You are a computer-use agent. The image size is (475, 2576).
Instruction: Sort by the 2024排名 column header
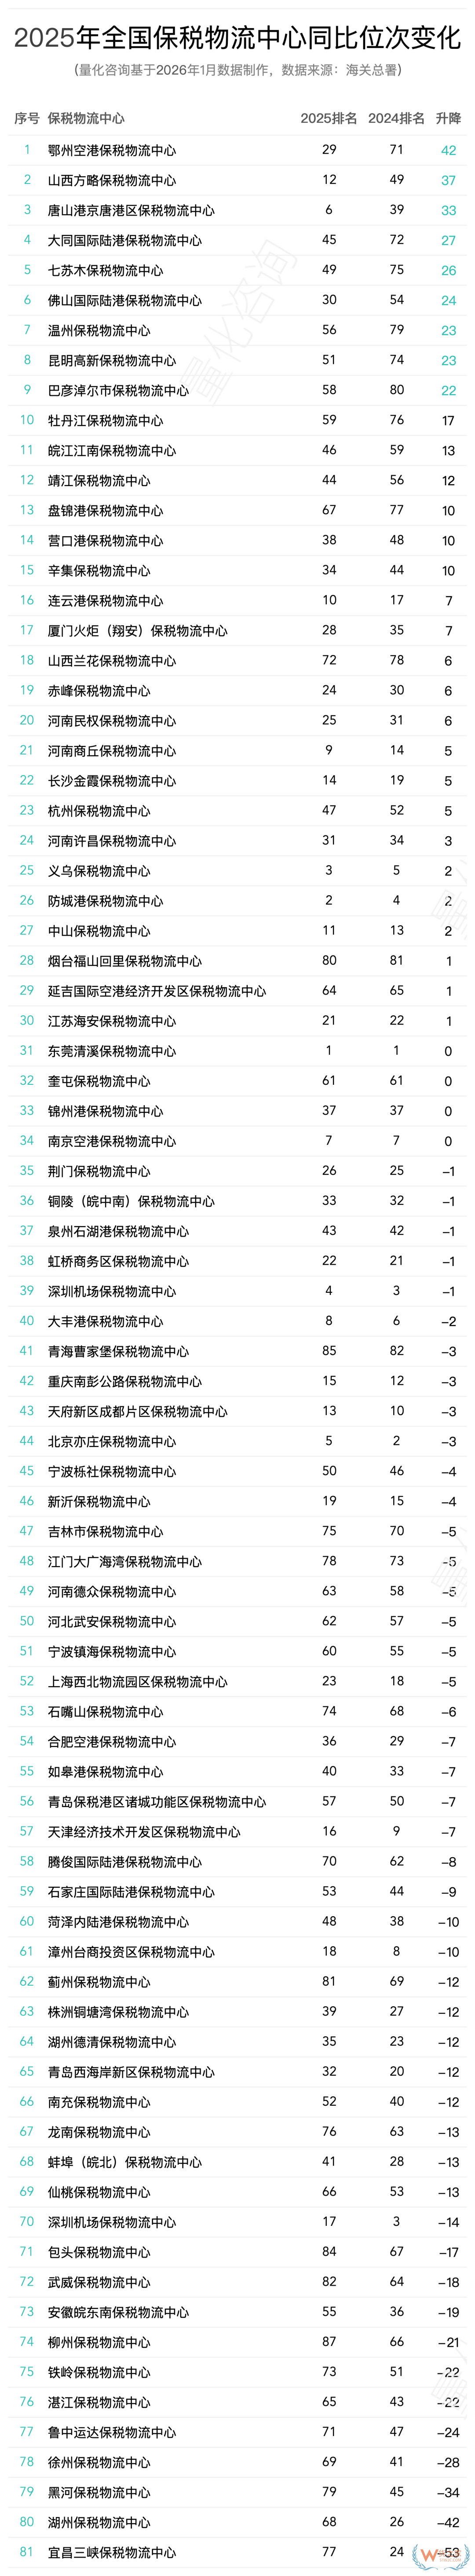pos(396,118)
